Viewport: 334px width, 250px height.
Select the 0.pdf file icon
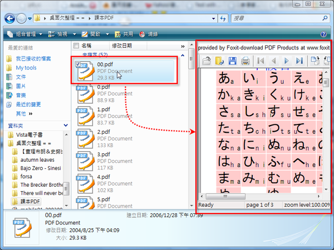[85, 93]
